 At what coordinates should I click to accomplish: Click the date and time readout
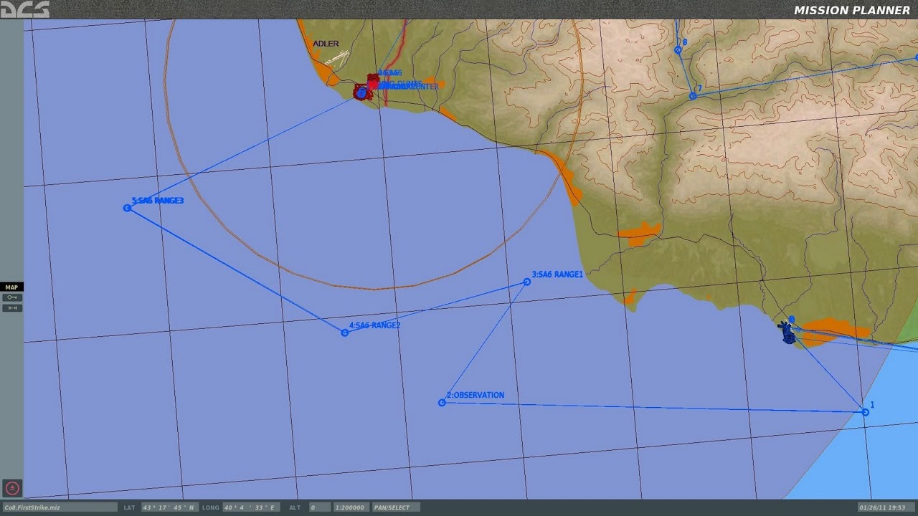[x=886, y=507]
